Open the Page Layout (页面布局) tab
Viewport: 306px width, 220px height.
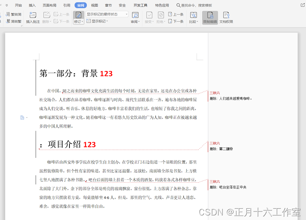point(49,5)
